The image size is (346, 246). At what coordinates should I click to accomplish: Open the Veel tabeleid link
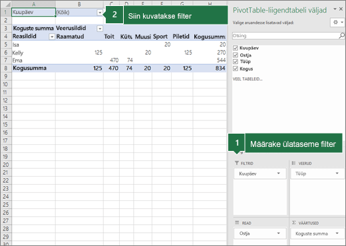(248, 79)
